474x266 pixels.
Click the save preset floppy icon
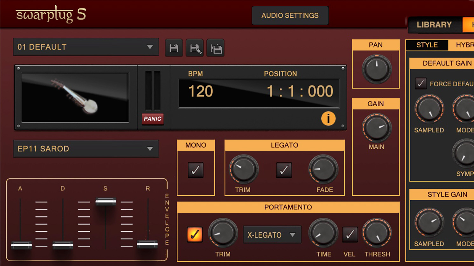coord(174,48)
